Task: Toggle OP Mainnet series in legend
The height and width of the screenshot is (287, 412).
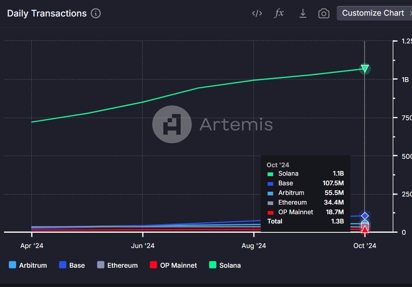Action: (173, 265)
